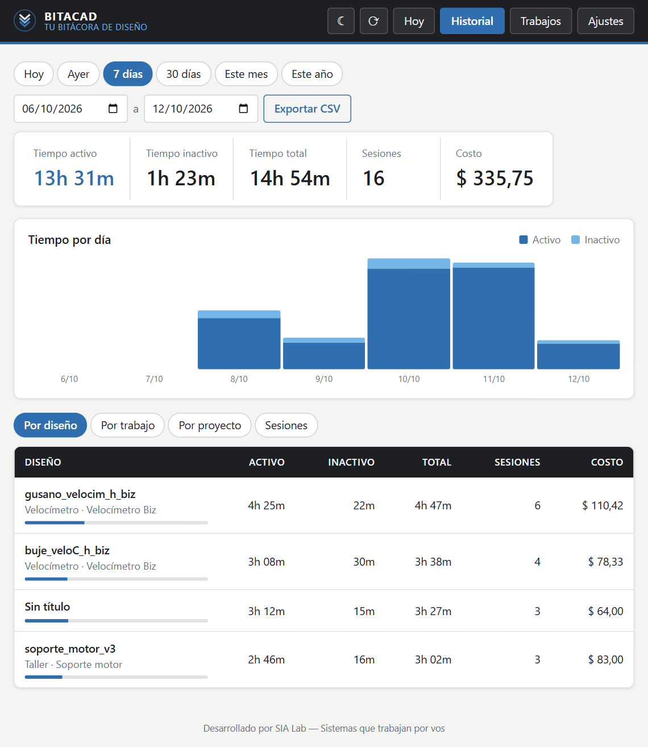Click the 10/10 bar in chart

tap(409, 314)
